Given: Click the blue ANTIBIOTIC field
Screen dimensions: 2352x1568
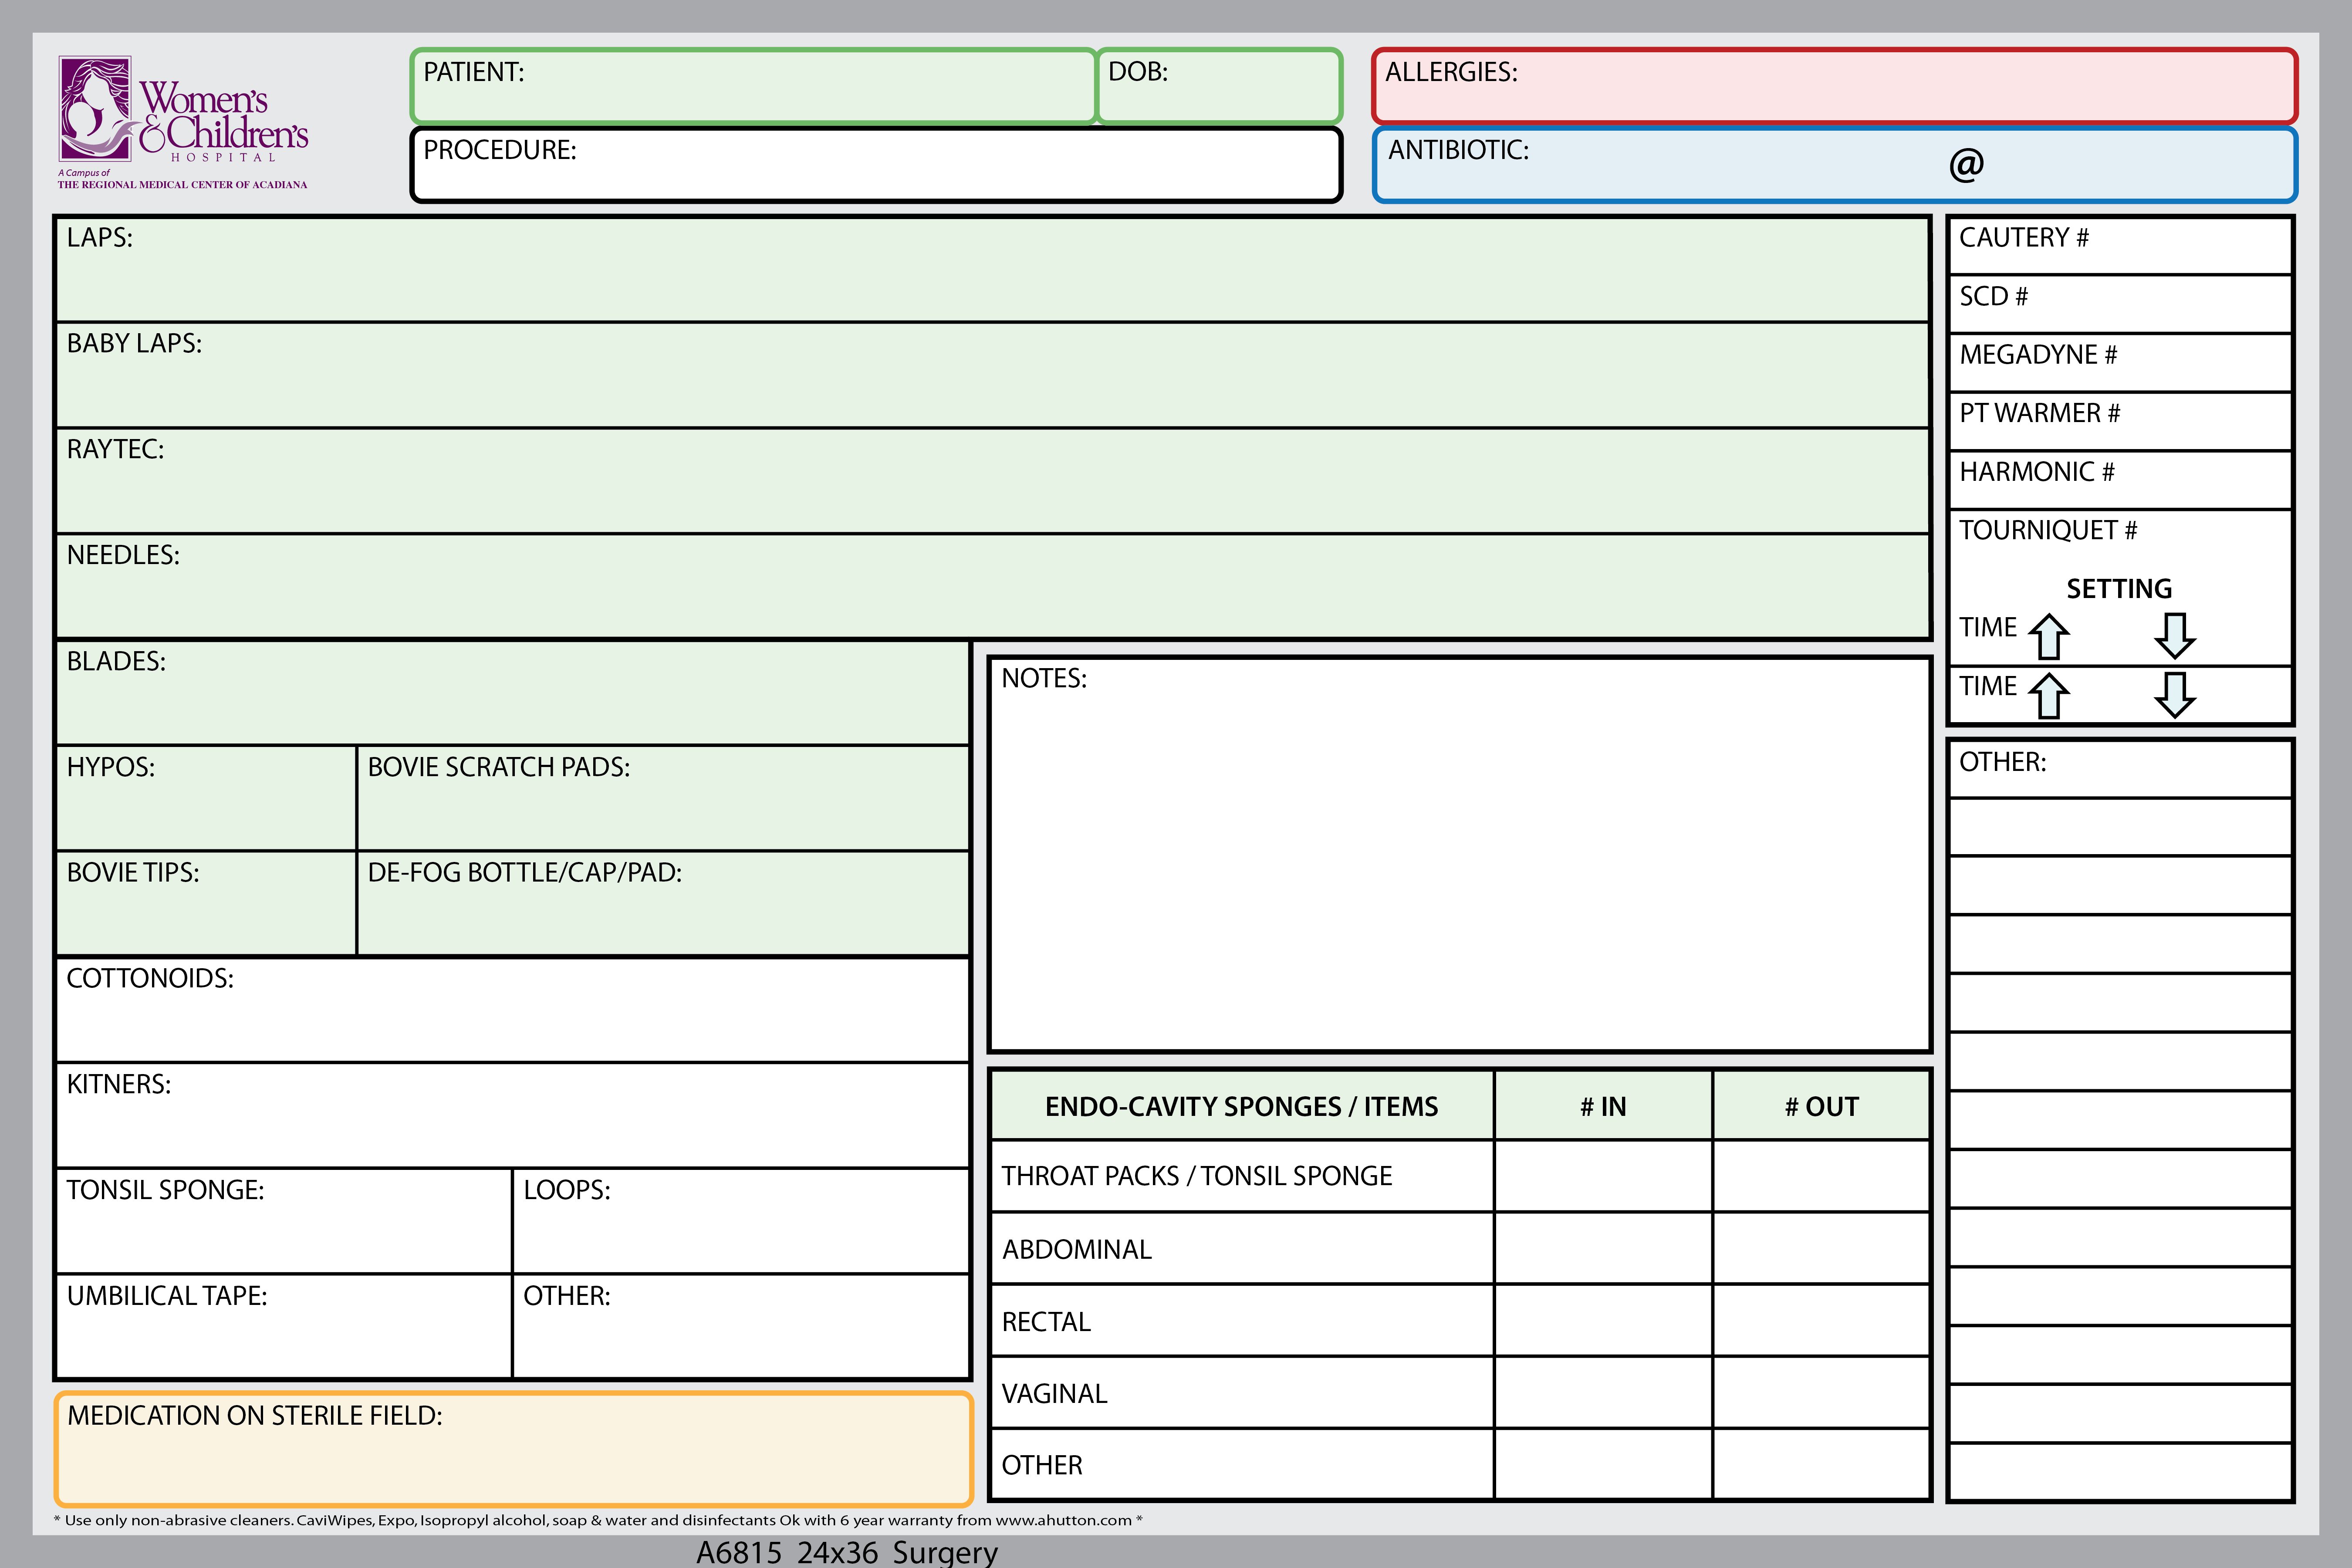Looking at the screenshot, I should point(1834,165).
